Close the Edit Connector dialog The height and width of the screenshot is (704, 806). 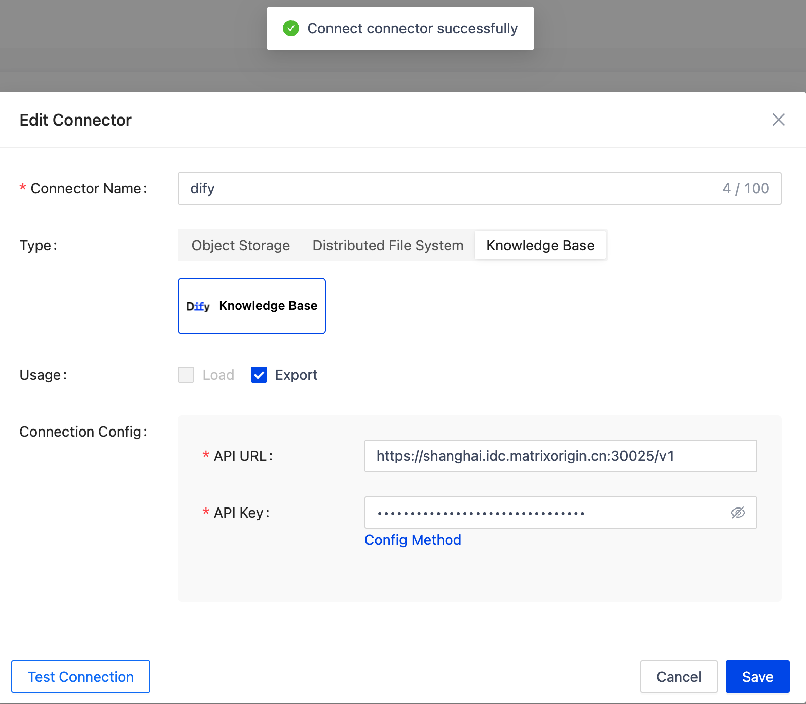778,120
